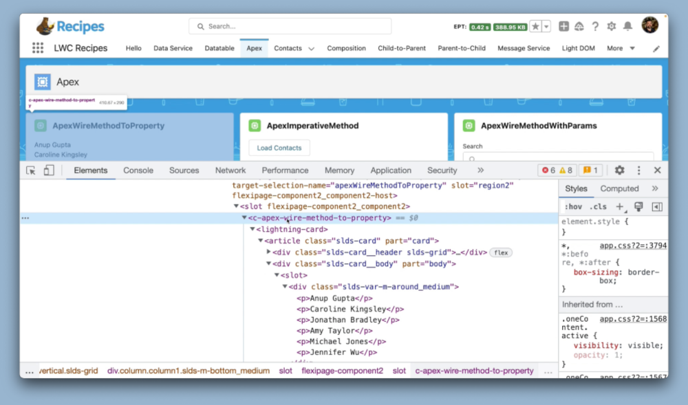Click the issues counter badge
688x405 pixels.
click(x=590, y=170)
